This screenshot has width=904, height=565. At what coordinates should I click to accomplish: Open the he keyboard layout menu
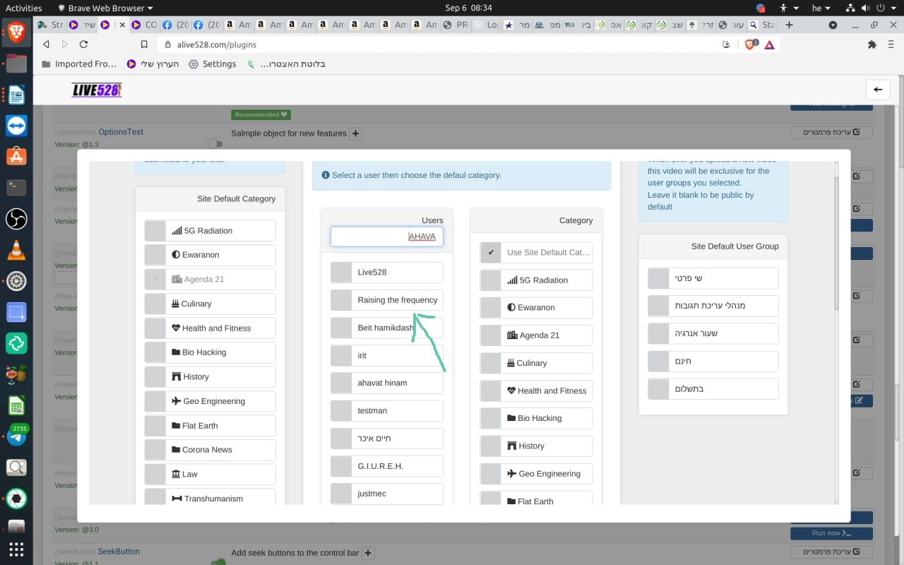point(821,8)
